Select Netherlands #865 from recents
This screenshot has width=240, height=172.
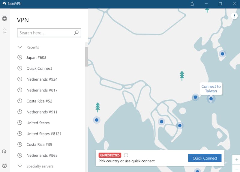[42, 155]
